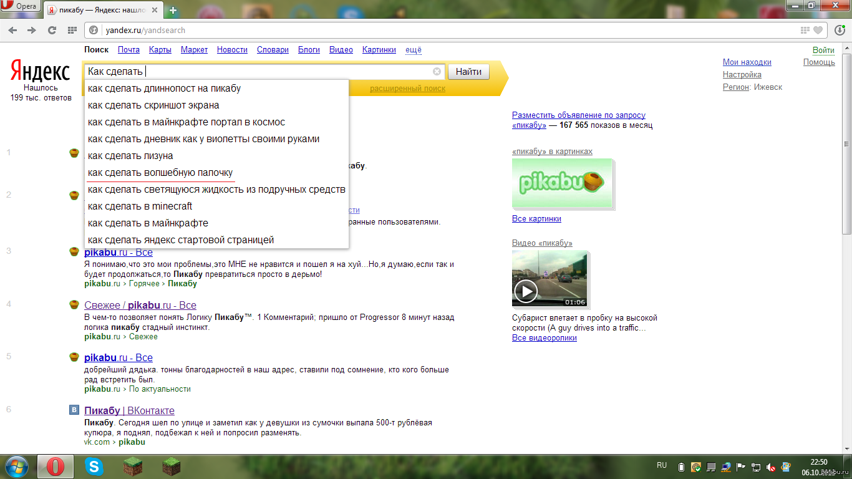Open Блоги in Yandex navigation
The image size is (852, 479).
[x=309, y=50]
